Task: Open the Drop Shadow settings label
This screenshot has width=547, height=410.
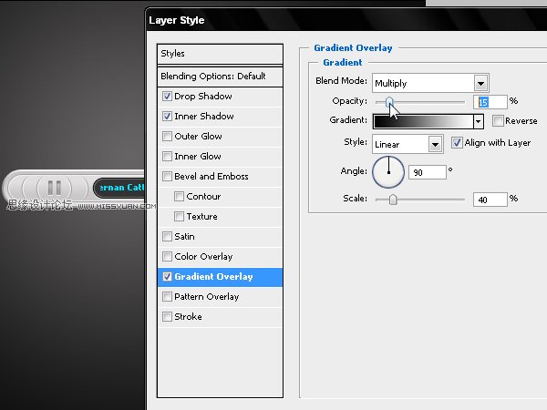Action: 203,97
